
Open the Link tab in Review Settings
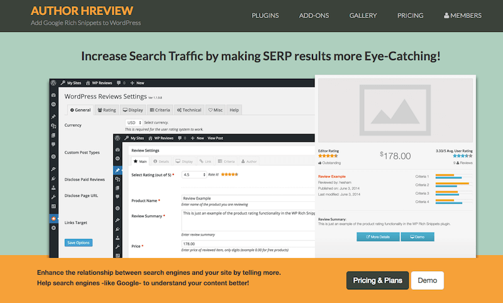(206, 161)
